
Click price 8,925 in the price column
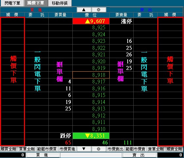[x=91, y=28]
